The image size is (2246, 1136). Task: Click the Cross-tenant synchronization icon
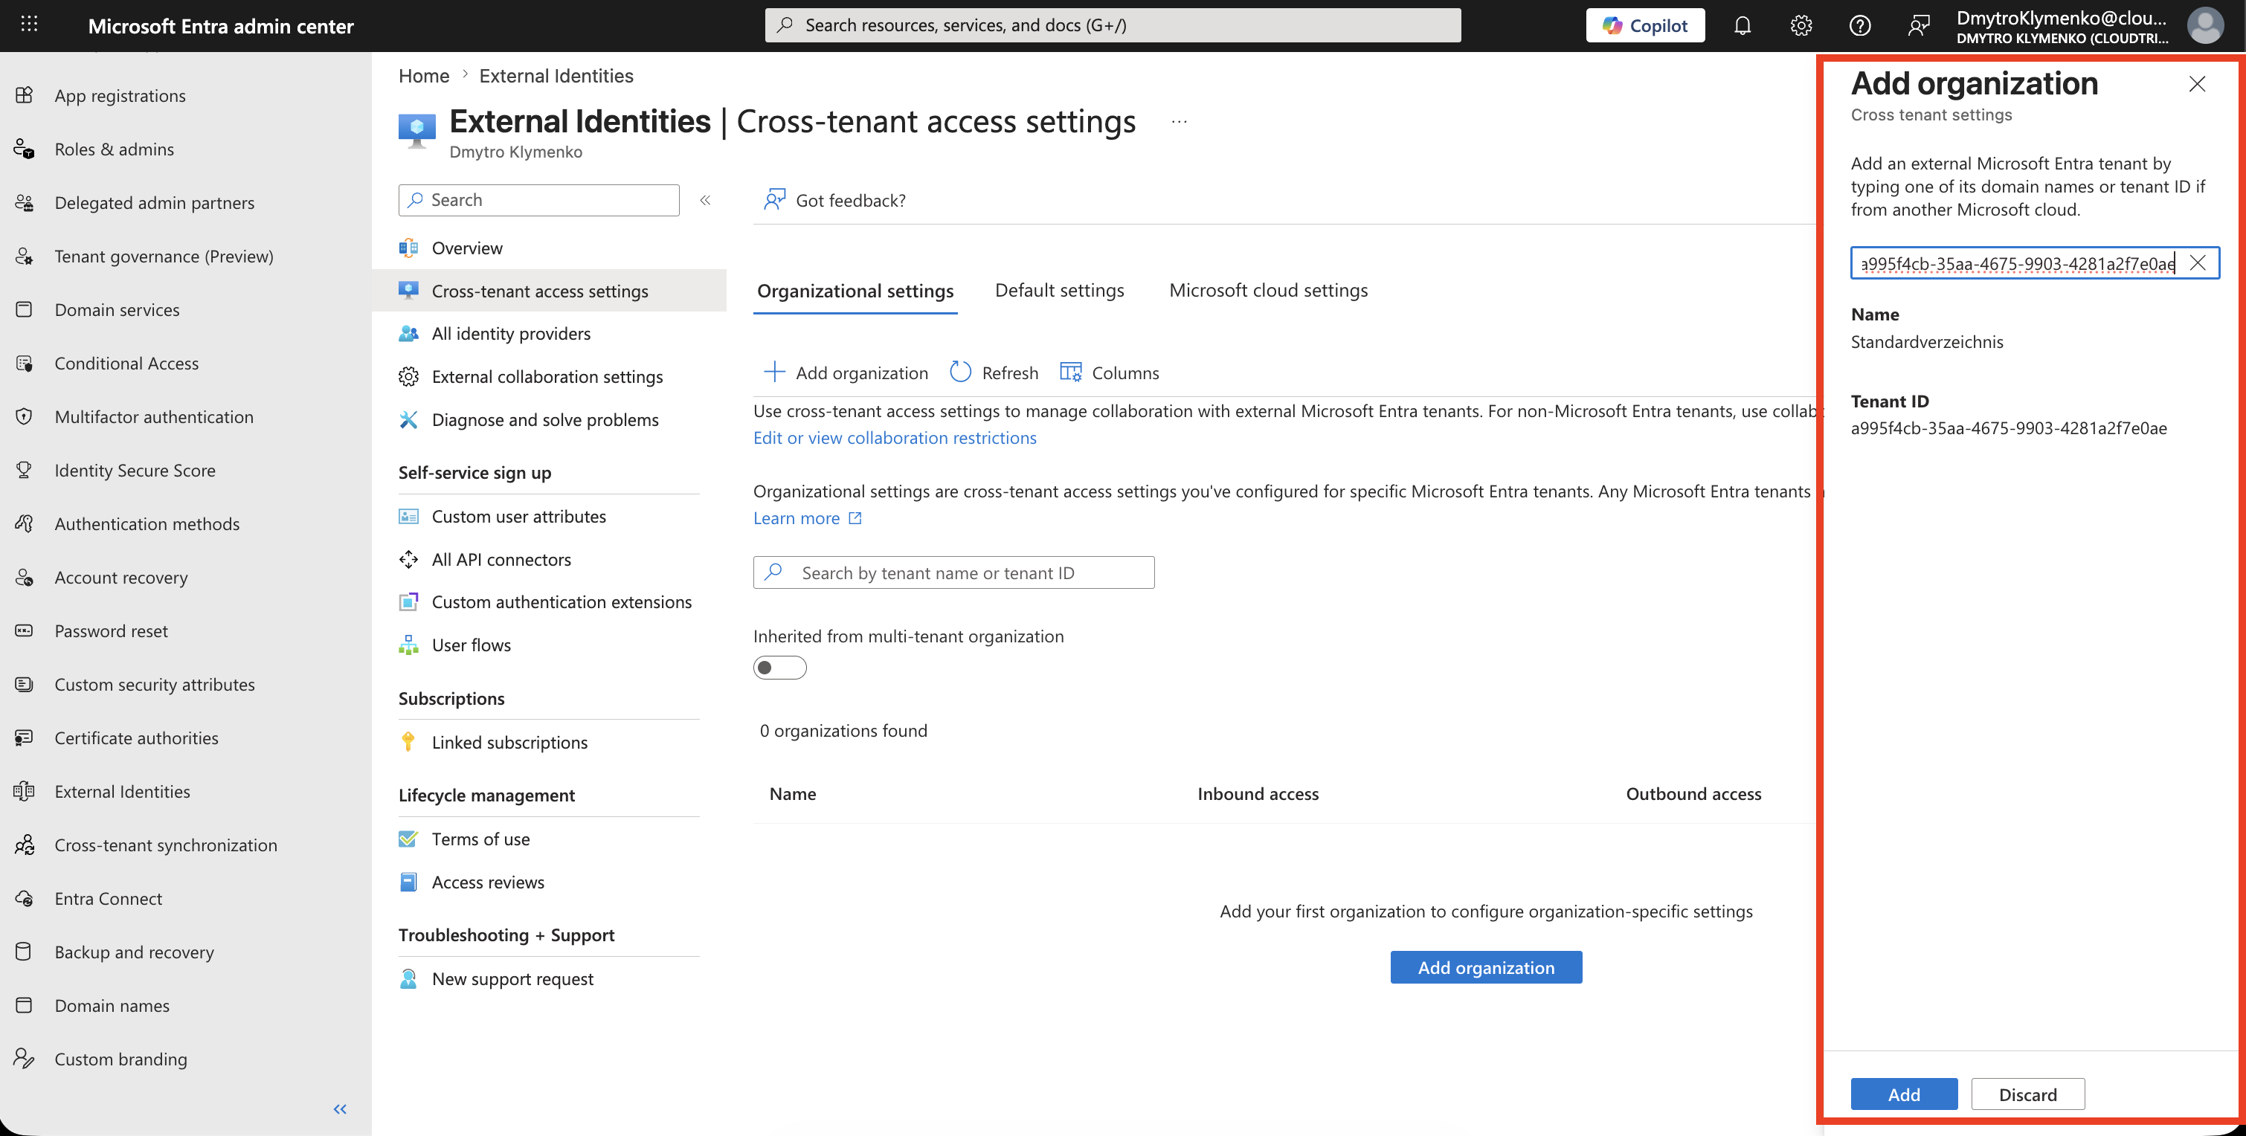pos(25,845)
